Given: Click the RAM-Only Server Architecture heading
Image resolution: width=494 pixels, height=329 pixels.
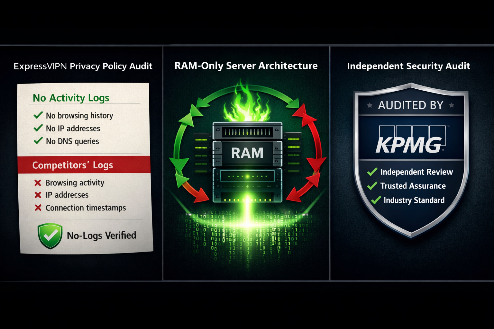Looking at the screenshot, I should (x=246, y=66).
